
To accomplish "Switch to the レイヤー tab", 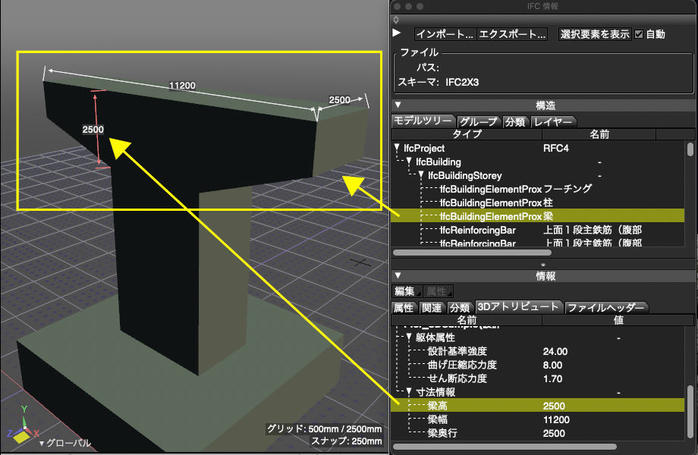I will click(x=552, y=121).
